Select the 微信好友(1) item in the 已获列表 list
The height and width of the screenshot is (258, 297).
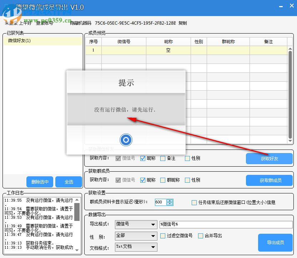[x=43, y=41]
